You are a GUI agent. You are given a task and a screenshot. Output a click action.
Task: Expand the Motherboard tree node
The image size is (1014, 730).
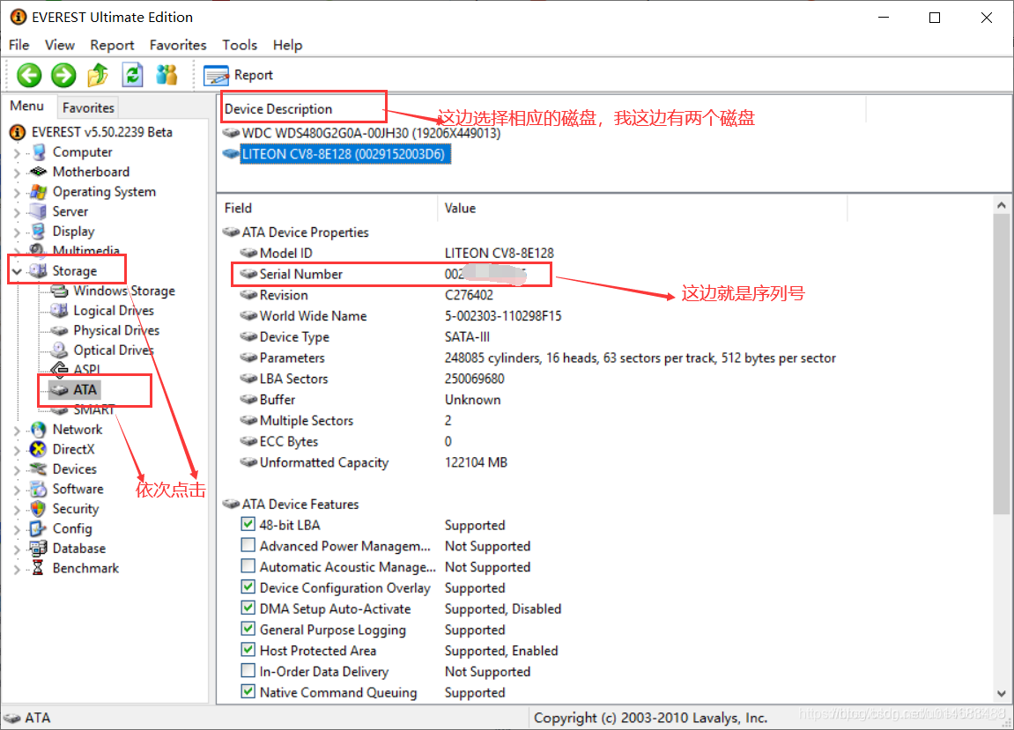(17, 172)
